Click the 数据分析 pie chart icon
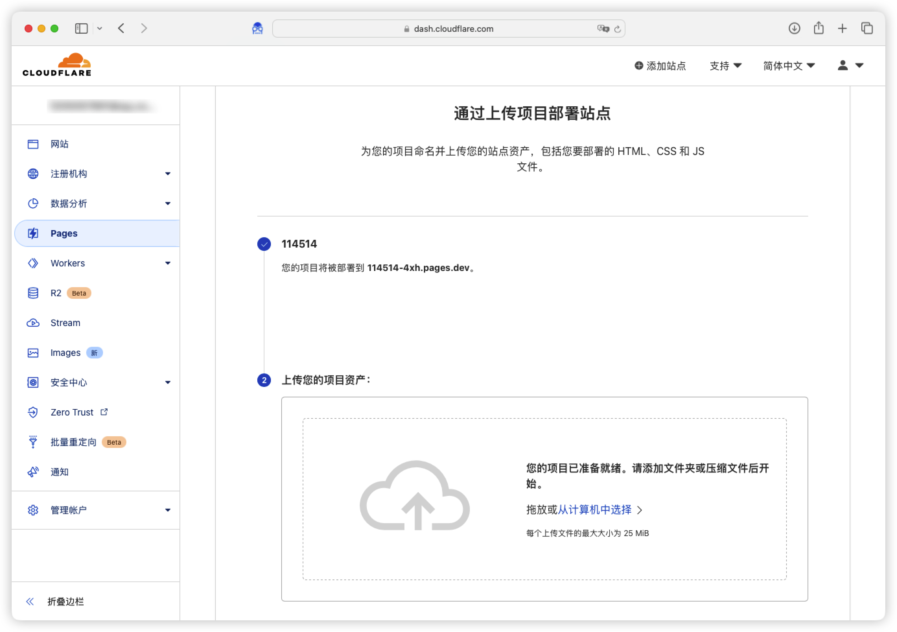This screenshot has height=632, width=897. click(33, 203)
